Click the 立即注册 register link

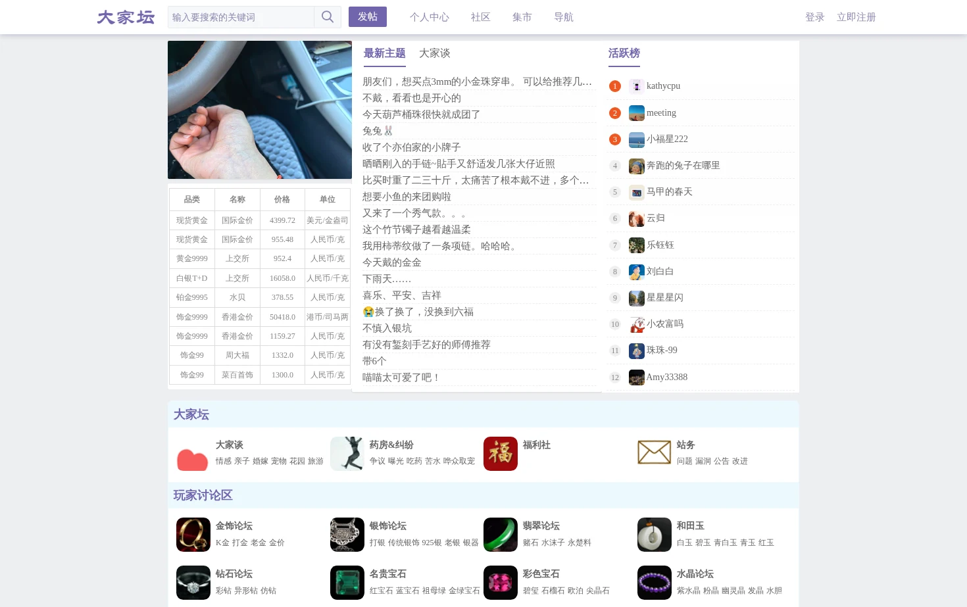pos(856,17)
